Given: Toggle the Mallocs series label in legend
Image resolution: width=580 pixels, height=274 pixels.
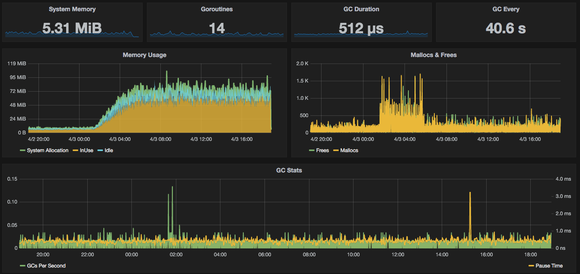Looking at the screenshot, I should (349, 150).
